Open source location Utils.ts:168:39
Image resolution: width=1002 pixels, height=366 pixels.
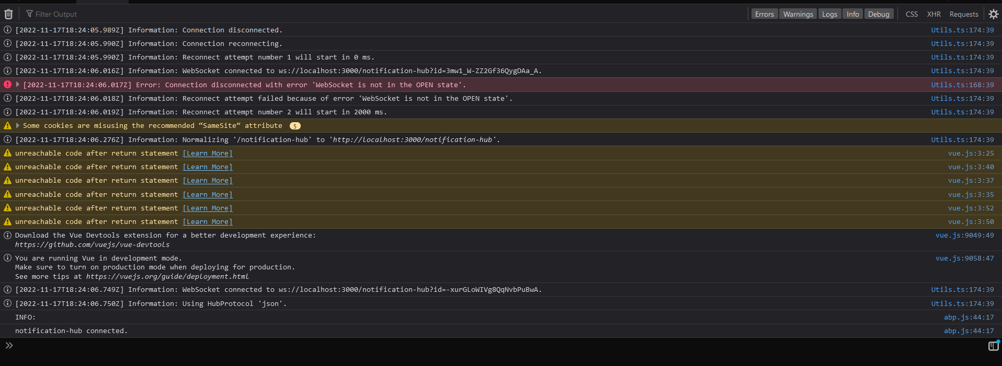pos(962,85)
